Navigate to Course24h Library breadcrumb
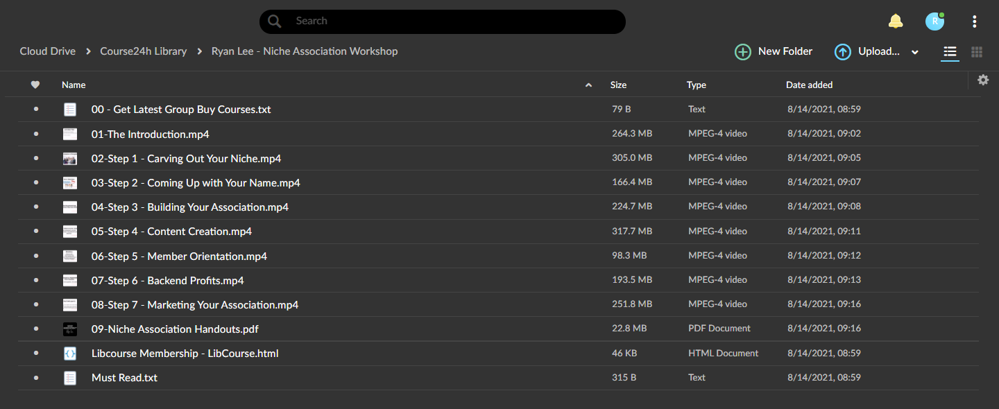The height and width of the screenshot is (409, 999). (x=144, y=51)
